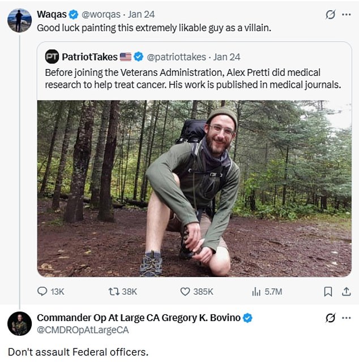Click the Grok icon on Waqas's tweet
359x363 pixels.
[x=331, y=15]
